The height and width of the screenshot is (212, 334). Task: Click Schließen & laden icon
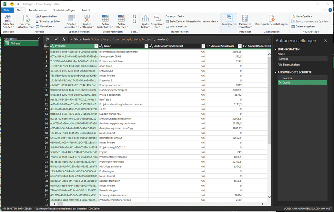(8, 18)
